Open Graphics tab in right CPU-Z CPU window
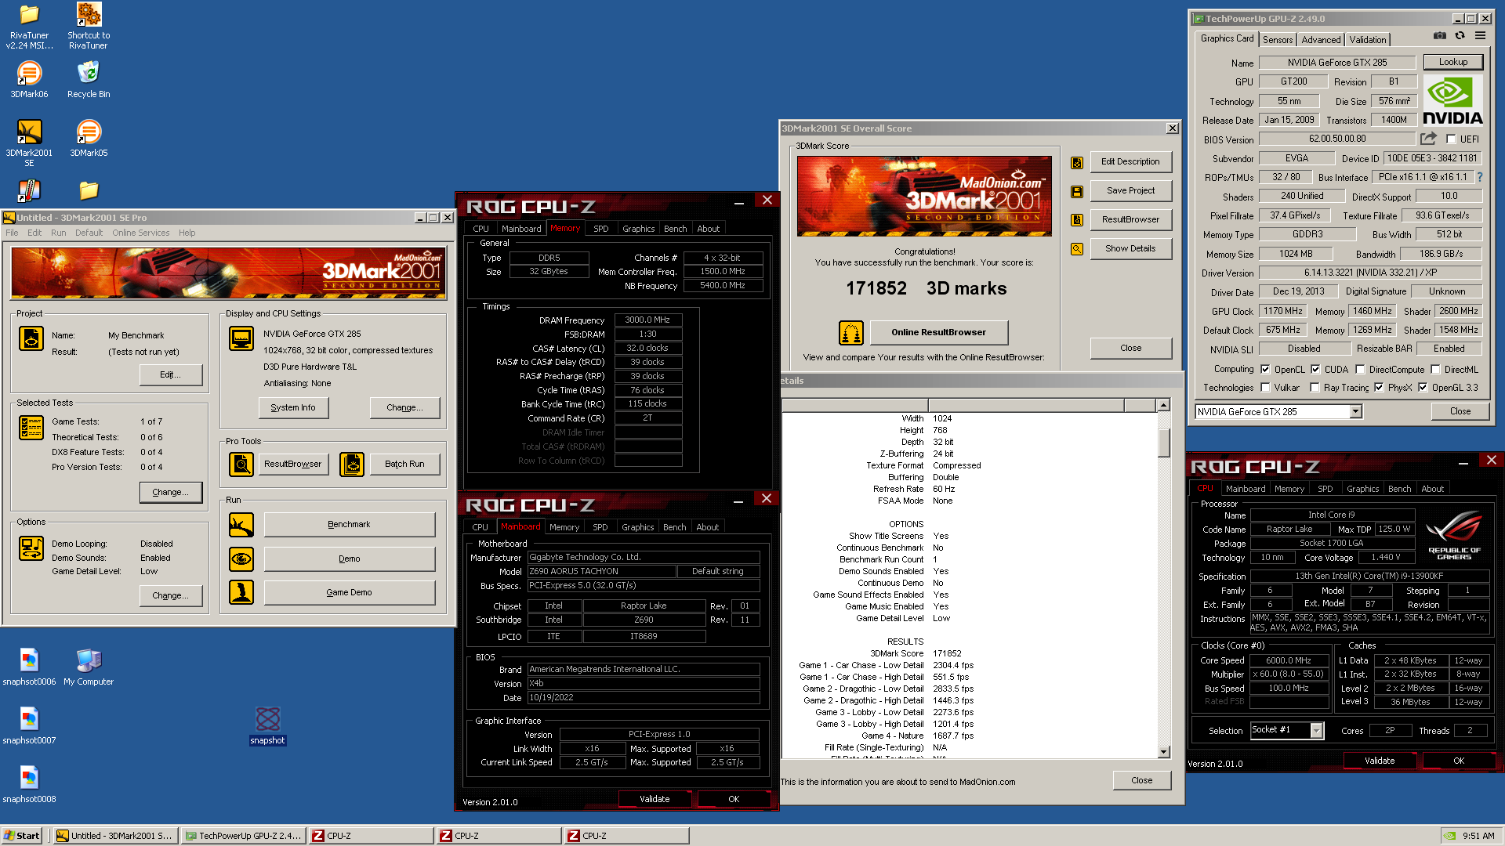The image size is (1505, 846). click(1362, 489)
